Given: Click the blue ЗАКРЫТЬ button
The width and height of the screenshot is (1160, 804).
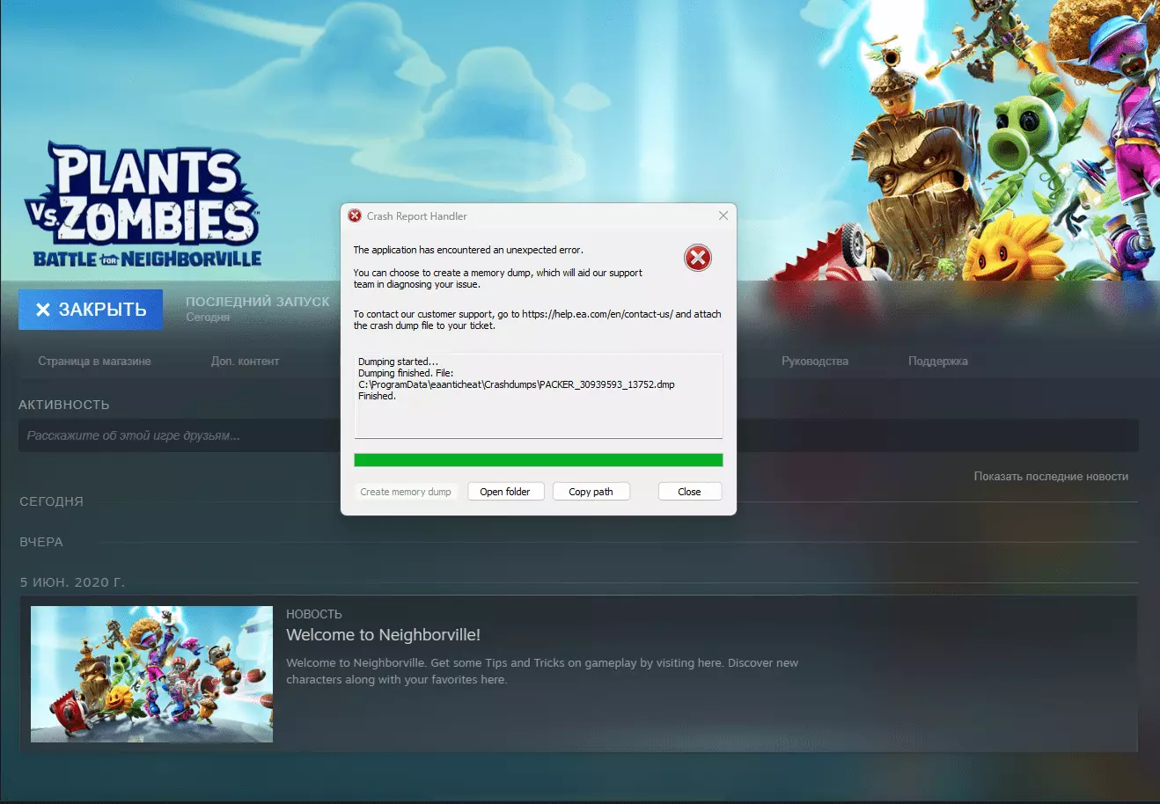Looking at the screenshot, I should [x=91, y=310].
